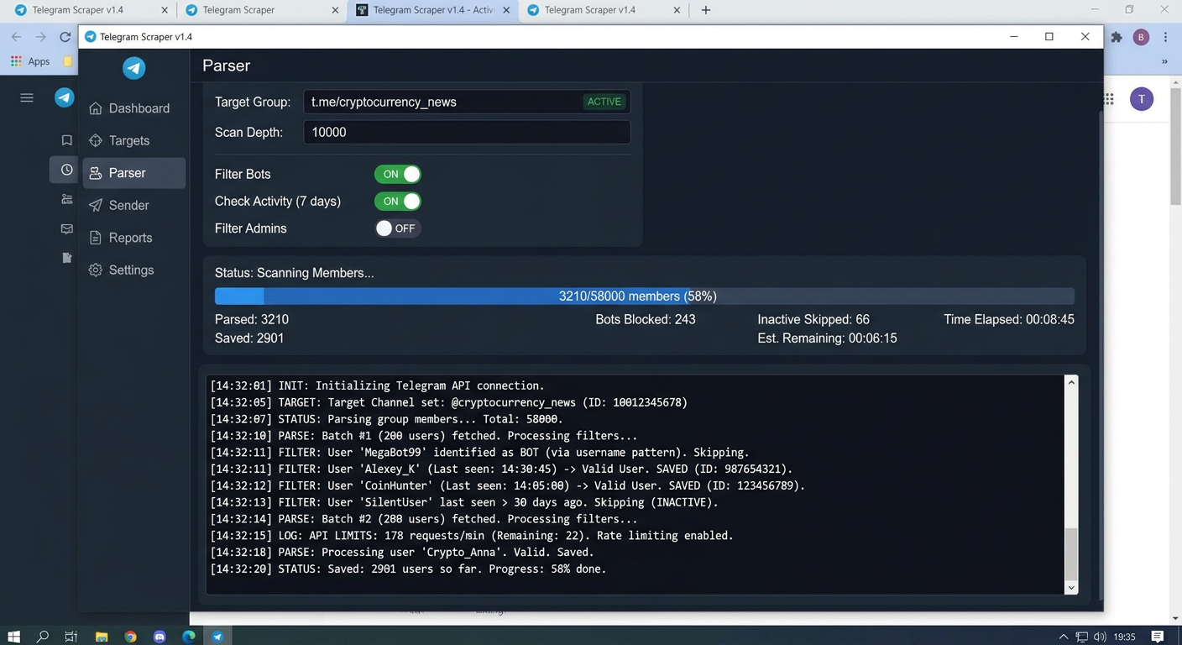Click the Telegram logo beside the hamburger menu

tap(65, 97)
